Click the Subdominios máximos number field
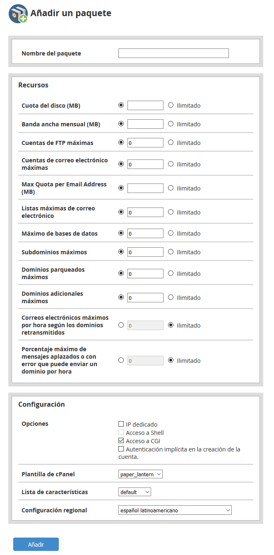The width and height of the screenshot is (274, 555). tap(145, 252)
